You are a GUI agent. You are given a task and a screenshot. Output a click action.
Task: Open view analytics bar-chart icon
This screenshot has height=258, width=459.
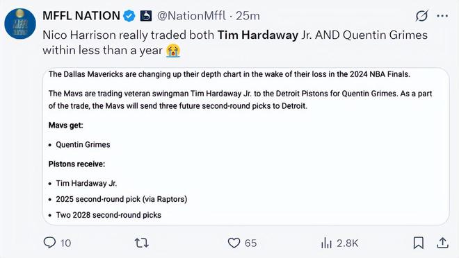tap(326, 243)
